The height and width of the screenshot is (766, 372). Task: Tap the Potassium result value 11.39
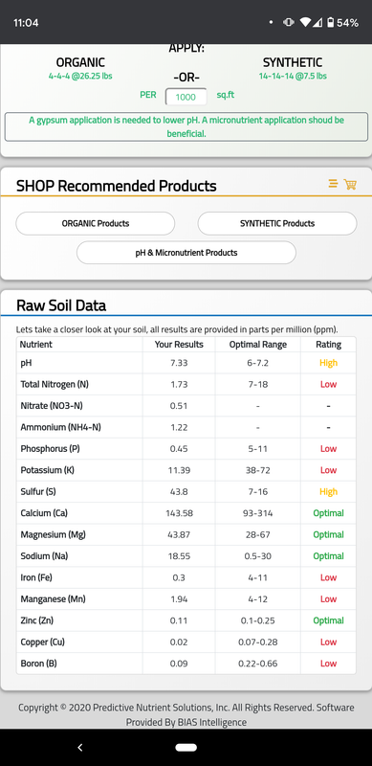point(179,470)
